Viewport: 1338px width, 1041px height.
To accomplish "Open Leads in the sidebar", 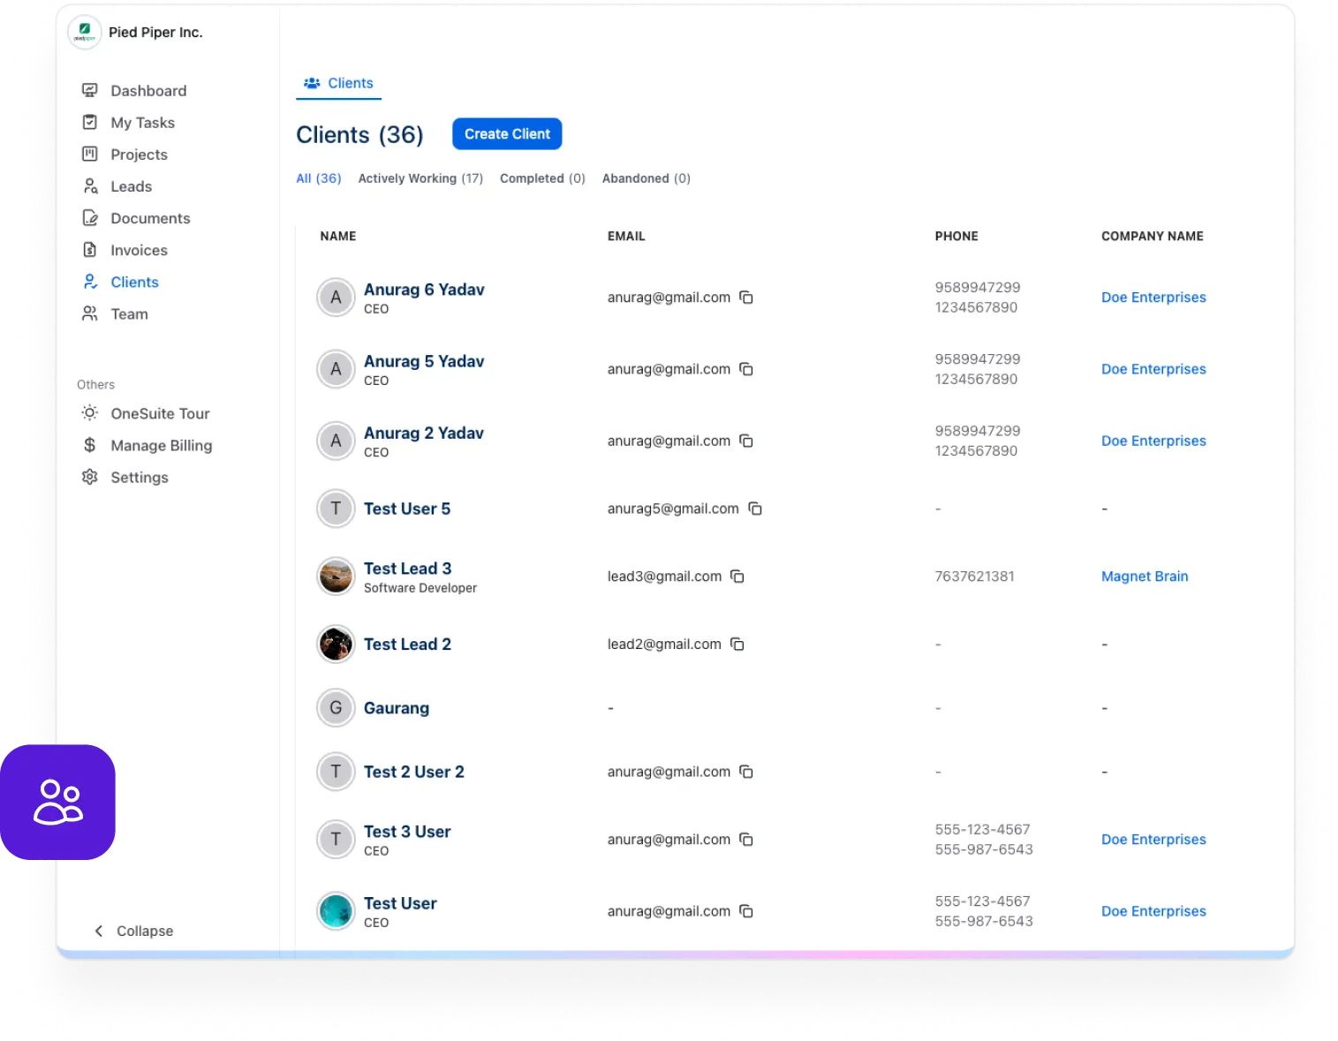I will tap(131, 186).
